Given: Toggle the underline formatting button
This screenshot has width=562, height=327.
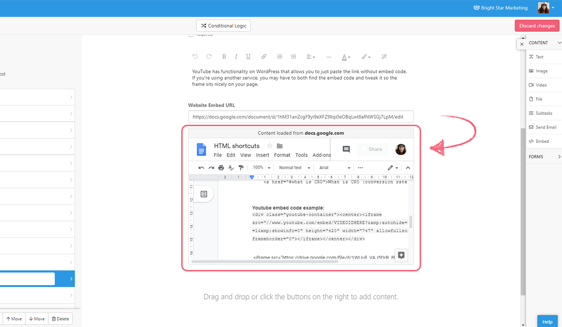Looking at the screenshot, I should (248, 57).
